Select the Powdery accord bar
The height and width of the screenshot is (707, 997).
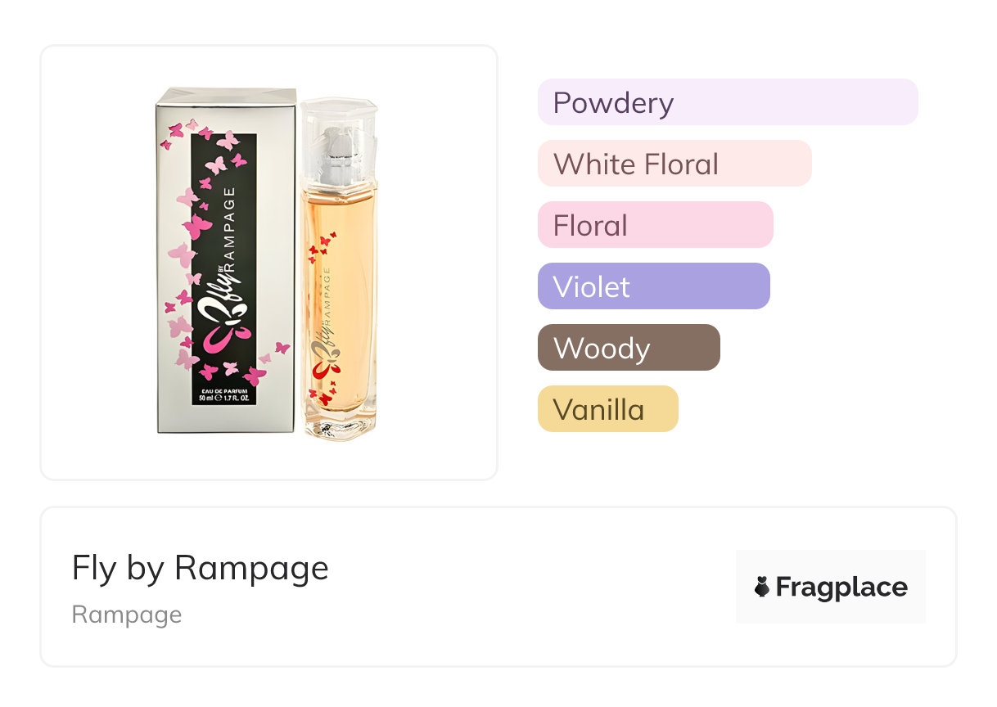pos(727,102)
